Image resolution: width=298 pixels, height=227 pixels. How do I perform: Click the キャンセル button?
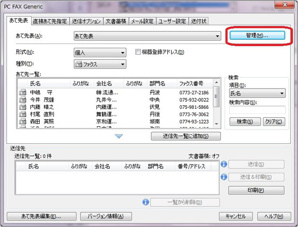click(x=236, y=216)
